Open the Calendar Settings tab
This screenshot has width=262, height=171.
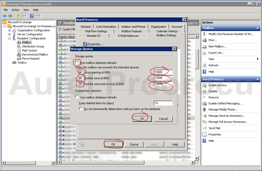[167, 31]
